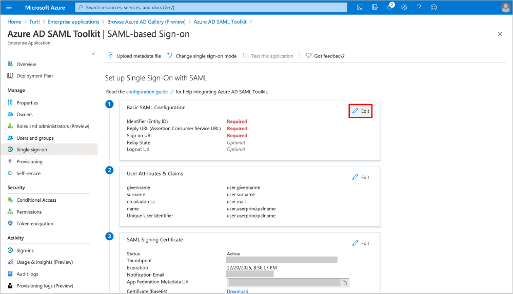The height and width of the screenshot is (294, 513).
Task: Edit User Attributes & Claims section
Action: click(x=361, y=177)
